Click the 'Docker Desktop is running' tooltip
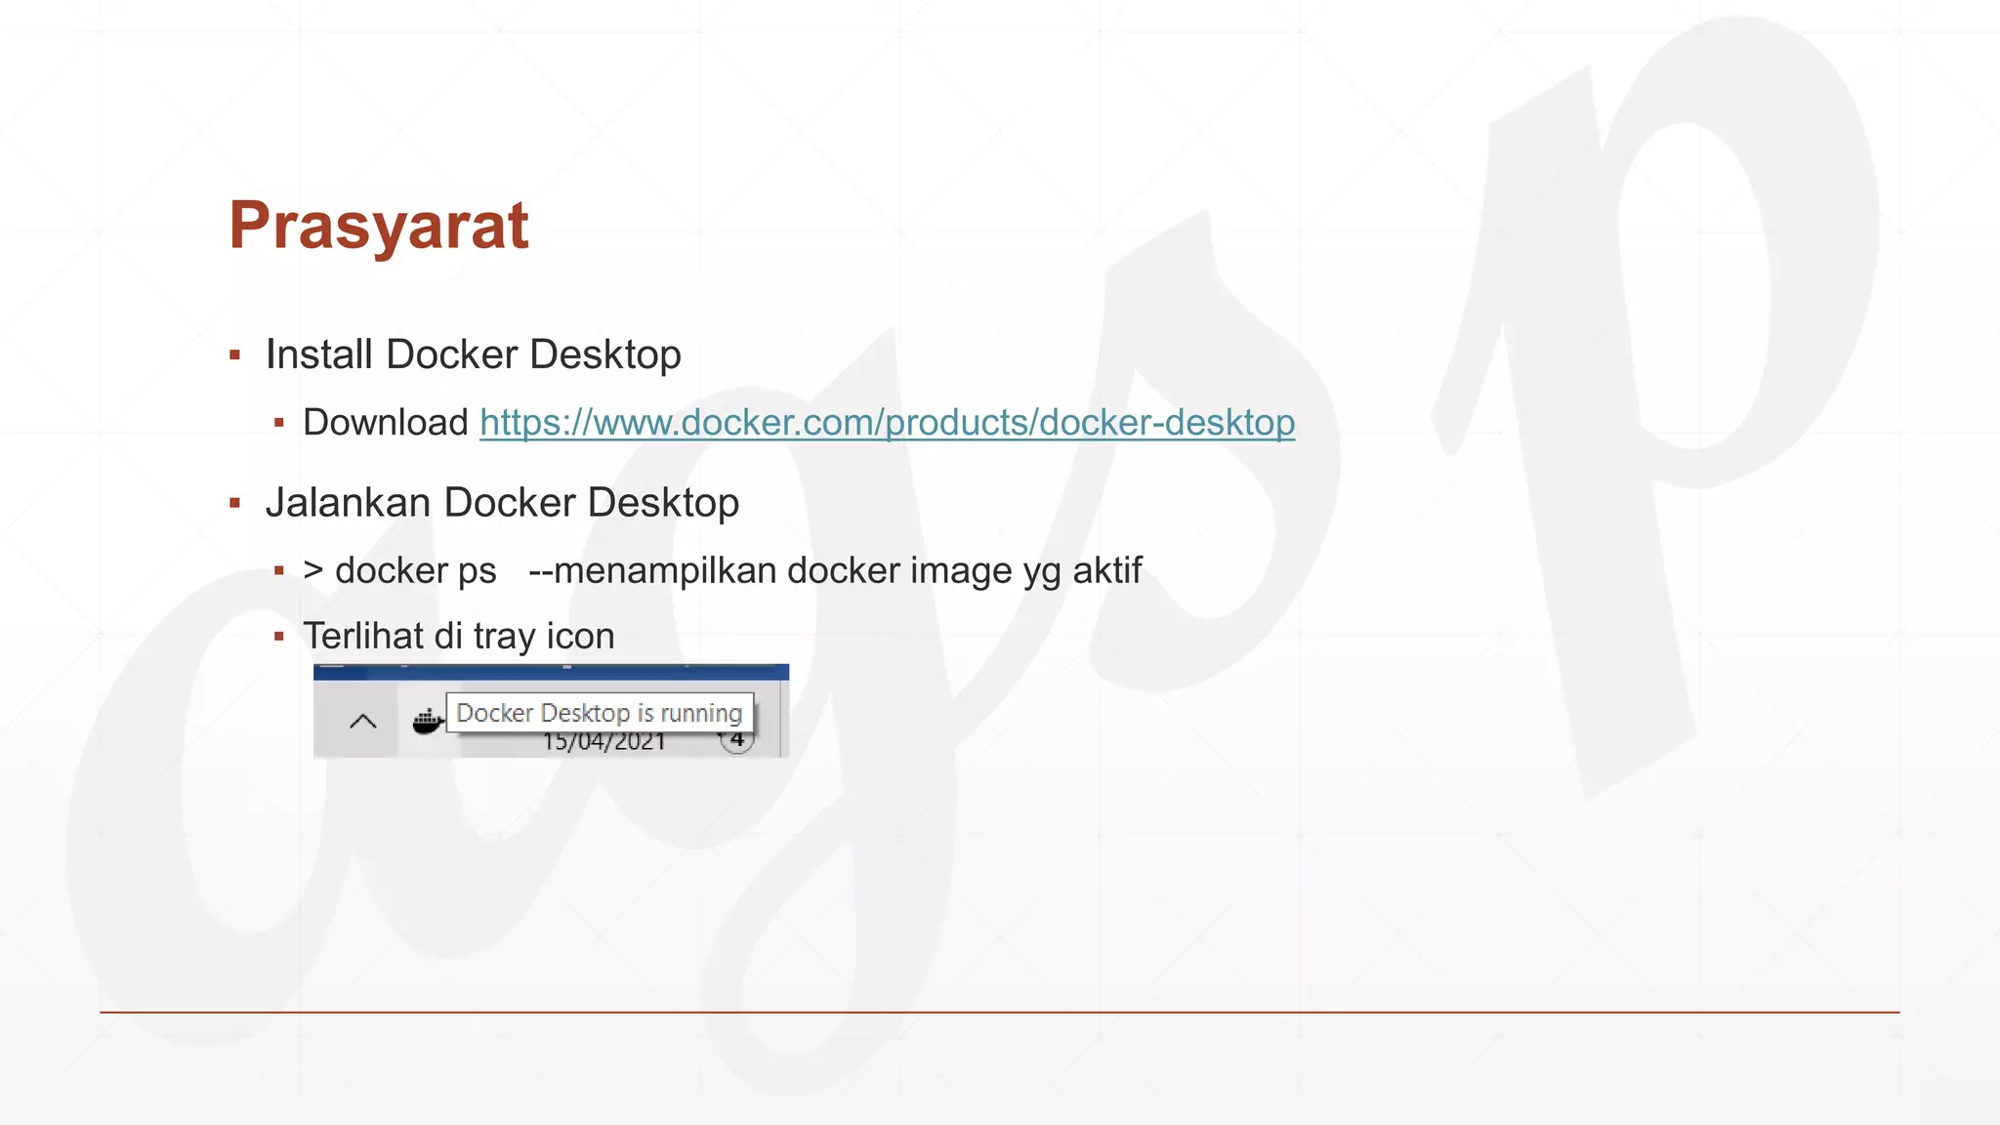The width and height of the screenshot is (2000, 1125). tap(600, 713)
